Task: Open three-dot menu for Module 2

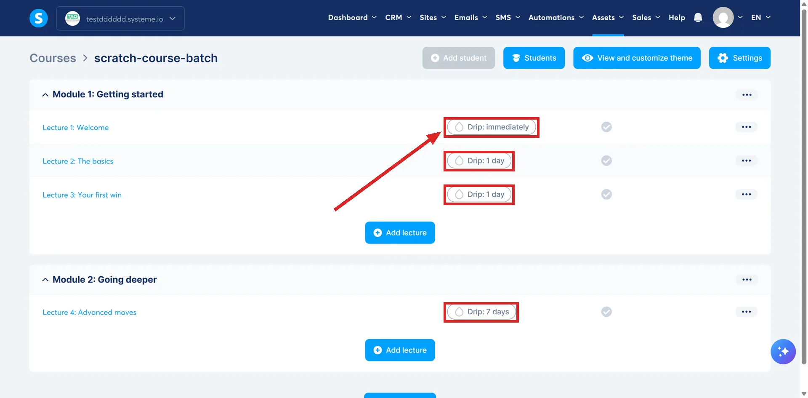Action: [747, 280]
